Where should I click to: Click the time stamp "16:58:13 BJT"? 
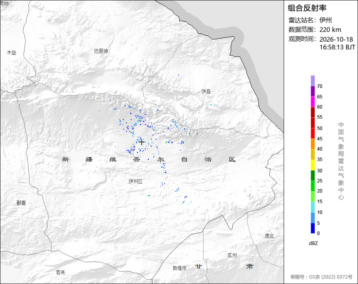tap(337, 47)
